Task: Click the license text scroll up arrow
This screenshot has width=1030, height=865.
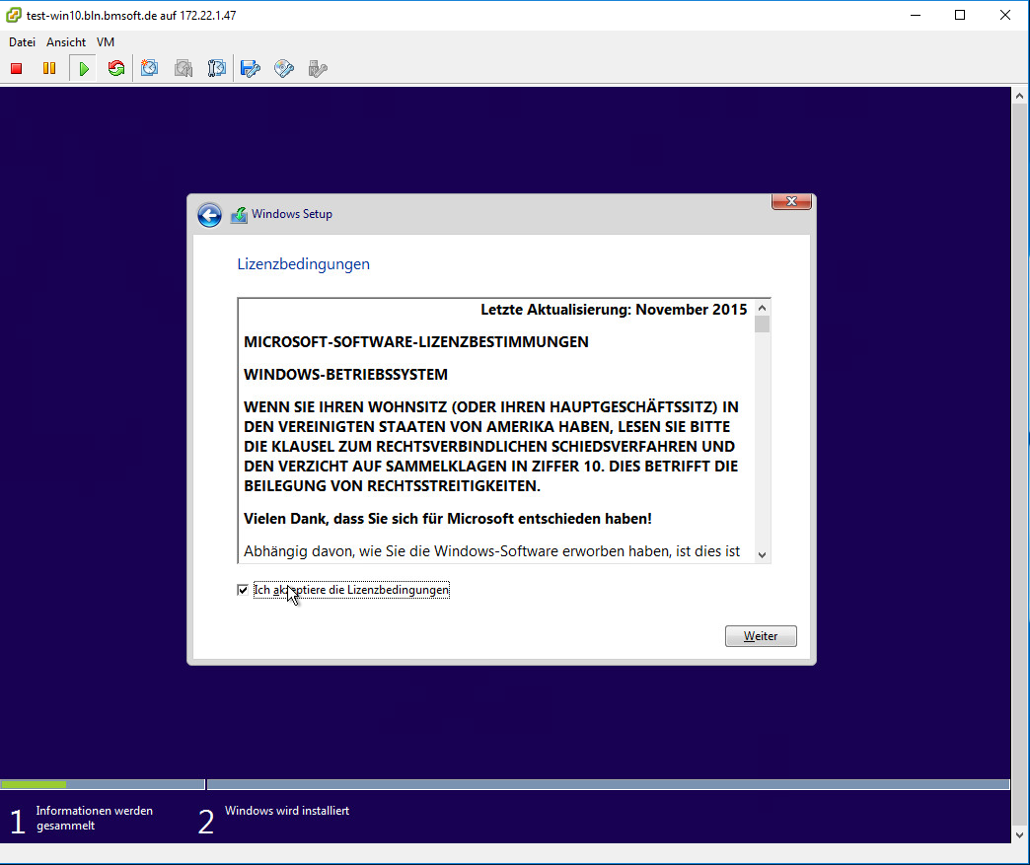Action: coord(762,308)
